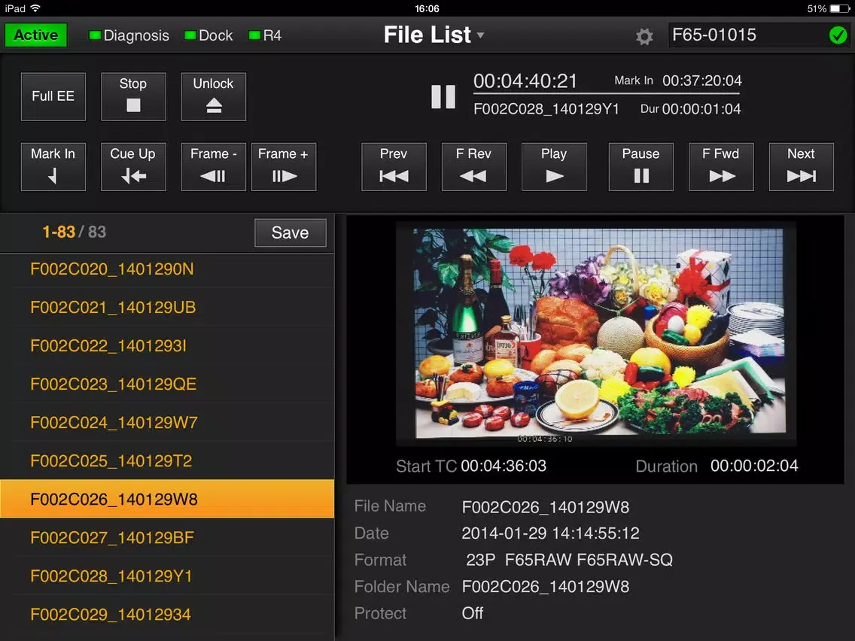The width and height of the screenshot is (855, 641).
Task: Toggle the Active status button
Action: coord(36,35)
